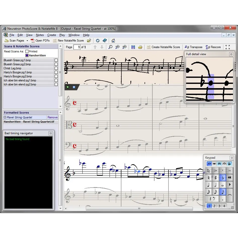Open the Scan Pages dropdown arrow
Screen dimensions: 238x238
tap(27, 41)
